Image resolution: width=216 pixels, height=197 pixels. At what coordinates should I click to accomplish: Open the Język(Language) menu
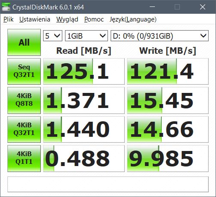pyautogui.click(x=133, y=19)
